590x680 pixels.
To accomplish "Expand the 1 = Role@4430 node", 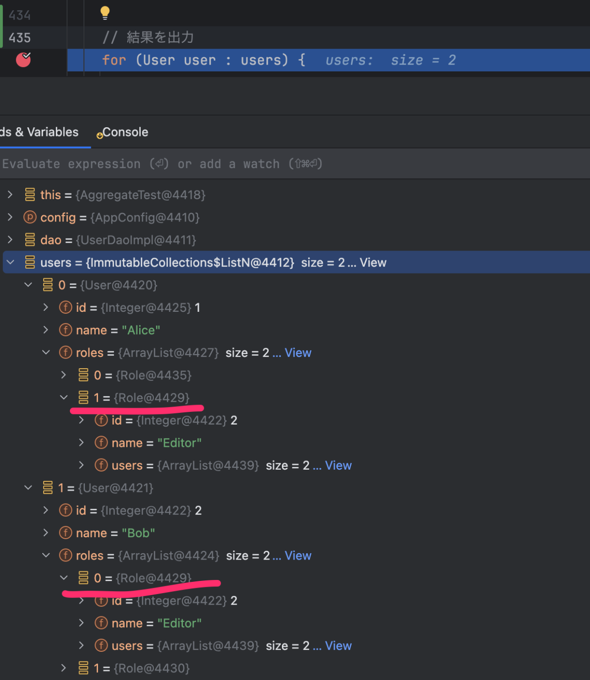I will point(64,668).
